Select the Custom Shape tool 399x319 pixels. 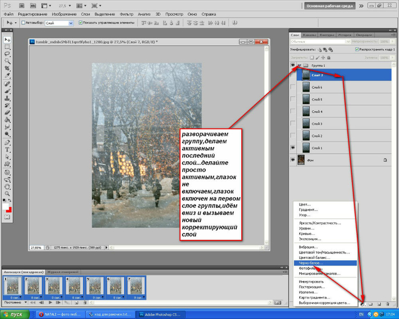pyautogui.click(x=7, y=164)
